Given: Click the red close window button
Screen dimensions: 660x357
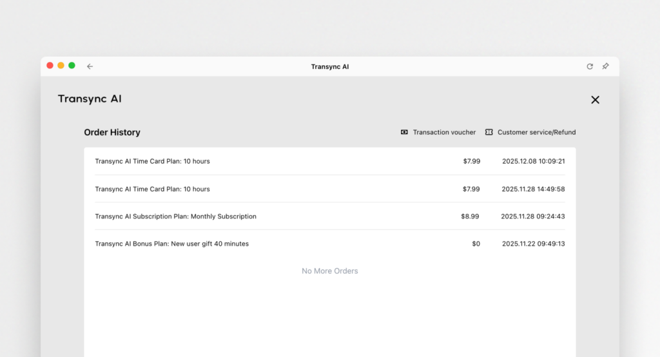Looking at the screenshot, I should coord(50,66).
